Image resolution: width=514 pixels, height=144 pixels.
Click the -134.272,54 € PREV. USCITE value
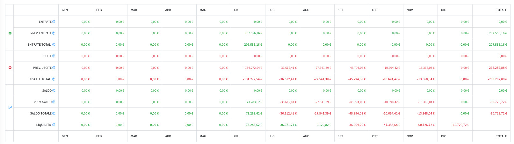click(253, 68)
